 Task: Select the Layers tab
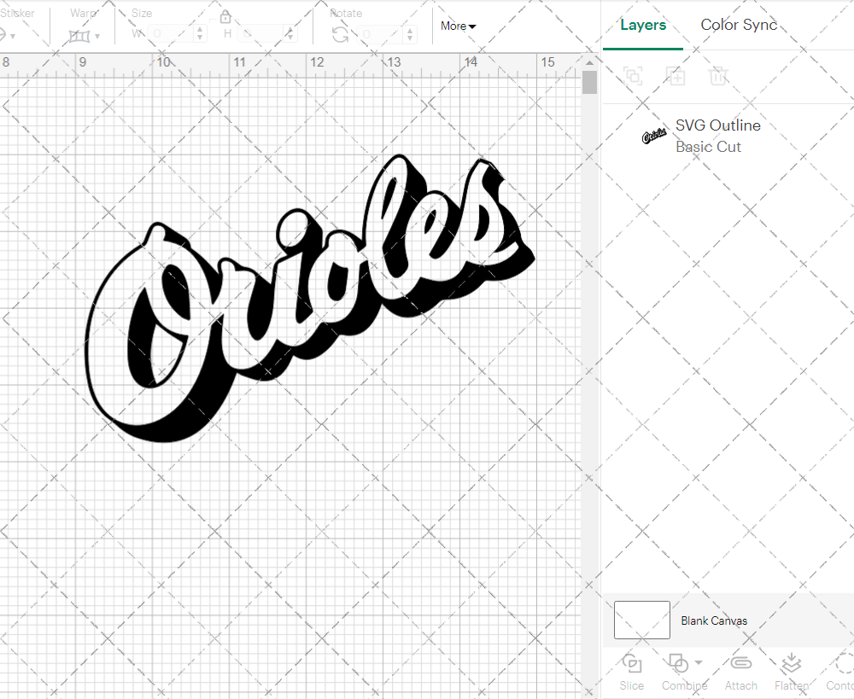coord(643,25)
